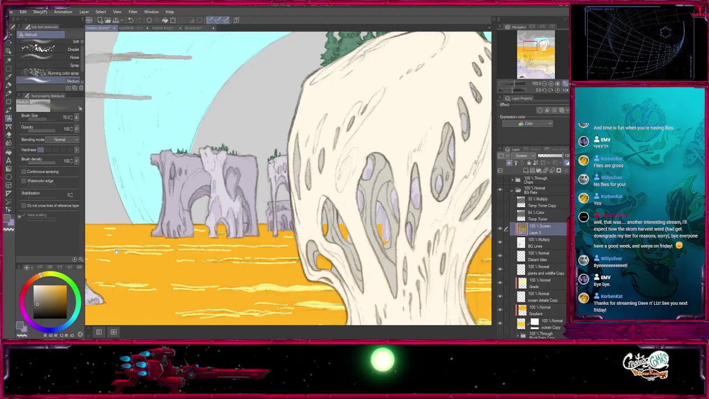Open layer blend mode Screen dropdown
This screenshot has width=709, height=399.
[x=523, y=156]
